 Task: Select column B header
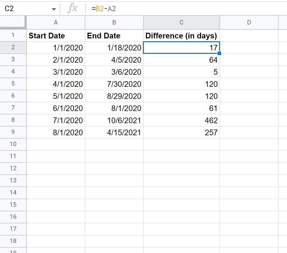[x=114, y=22]
